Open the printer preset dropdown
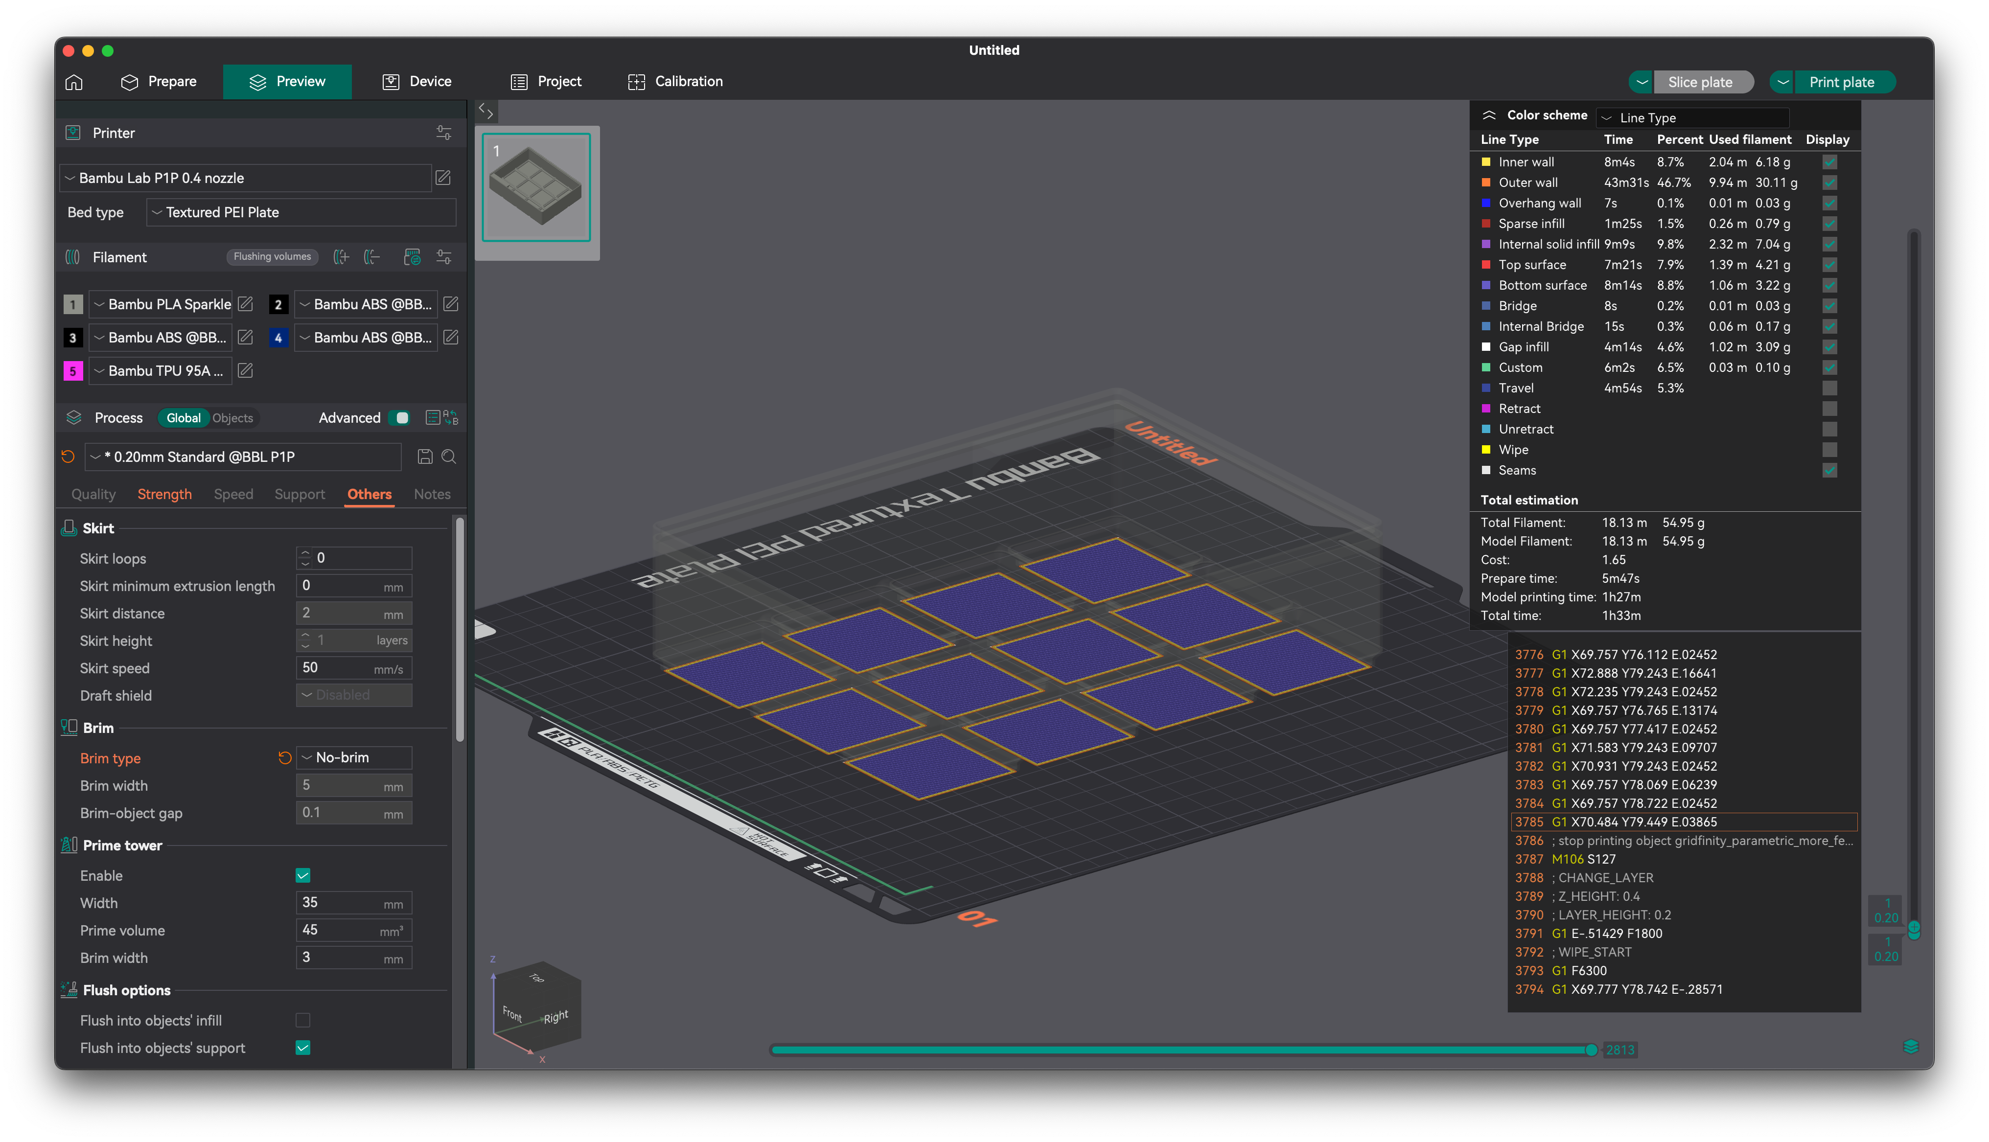The image size is (1989, 1142). [246, 178]
